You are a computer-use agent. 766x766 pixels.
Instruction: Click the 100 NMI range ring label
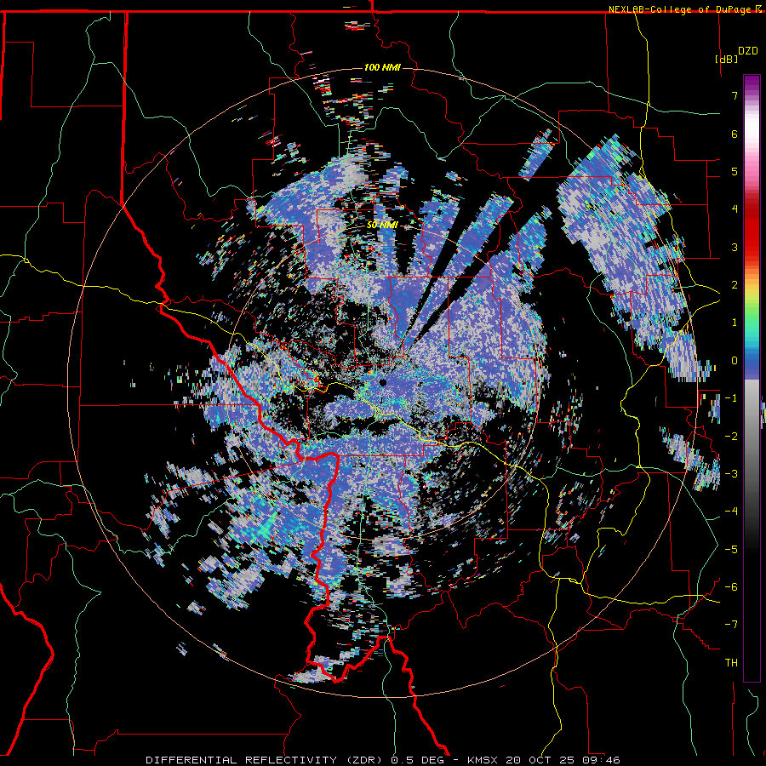point(382,67)
